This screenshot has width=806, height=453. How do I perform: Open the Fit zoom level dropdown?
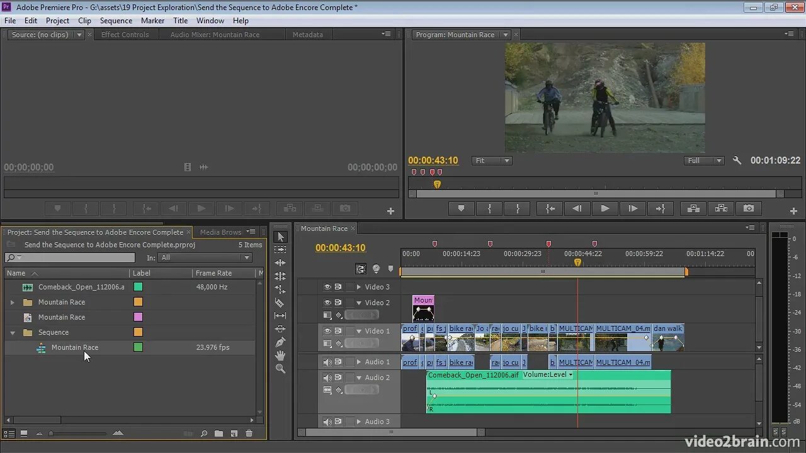coord(491,160)
